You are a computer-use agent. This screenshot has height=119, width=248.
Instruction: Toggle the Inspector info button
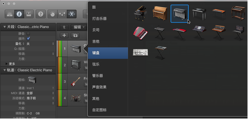click(19, 14)
